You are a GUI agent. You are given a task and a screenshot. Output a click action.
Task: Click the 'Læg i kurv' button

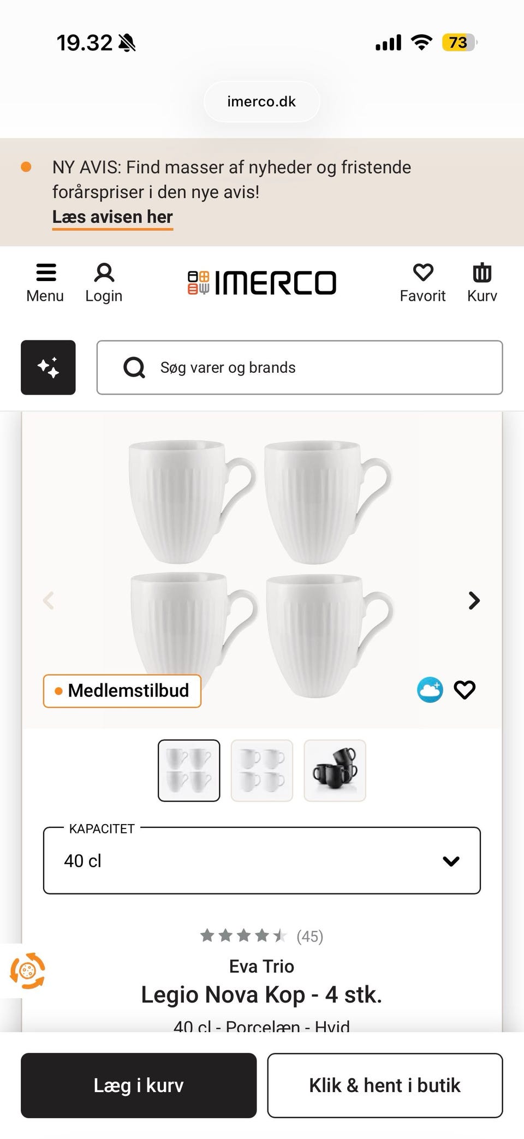138,1085
